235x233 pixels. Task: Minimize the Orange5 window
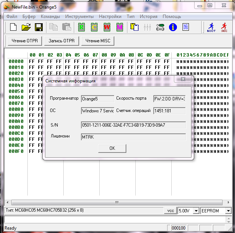point(200,6)
